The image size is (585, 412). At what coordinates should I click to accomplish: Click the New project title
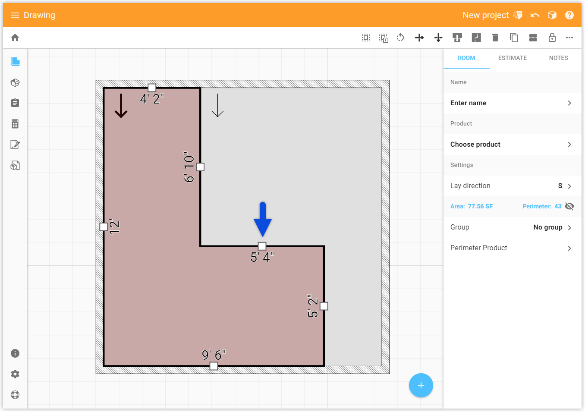486,15
